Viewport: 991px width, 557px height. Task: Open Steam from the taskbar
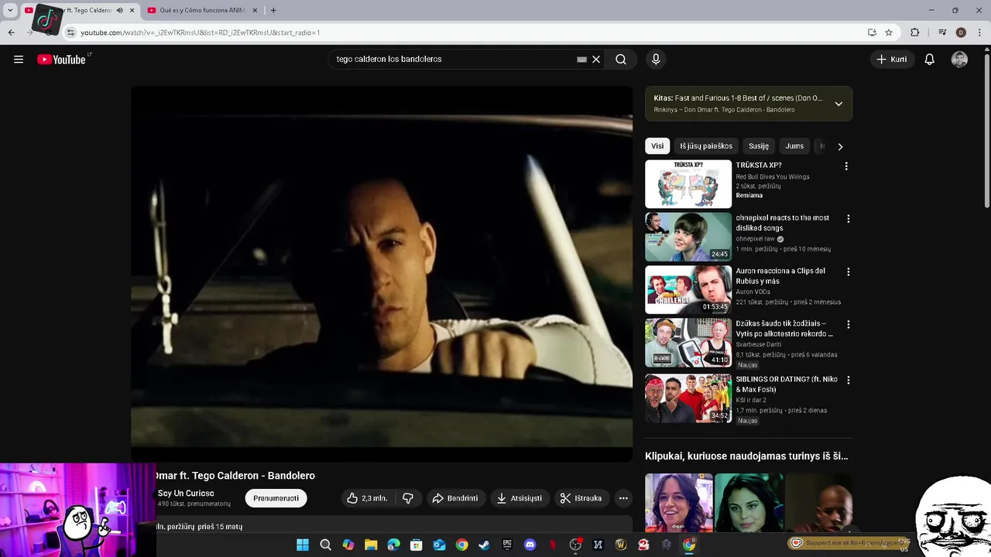tap(484, 545)
